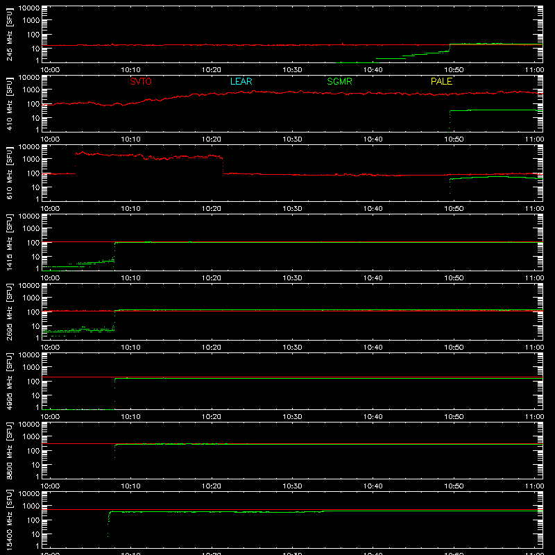Click 10:20 under the 610 MHz panel
The image size is (555, 555).
tap(212, 209)
